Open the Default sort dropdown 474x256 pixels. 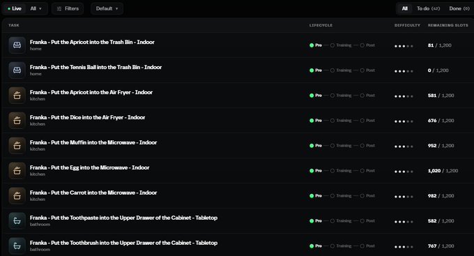click(x=107, y=8)
